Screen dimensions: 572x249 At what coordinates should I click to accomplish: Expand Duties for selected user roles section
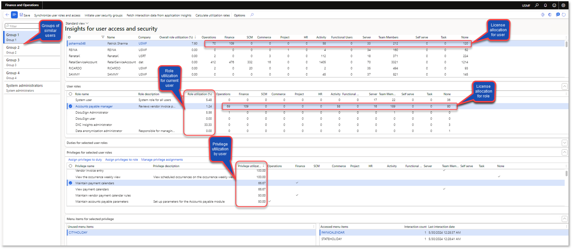tap(565, 143)
